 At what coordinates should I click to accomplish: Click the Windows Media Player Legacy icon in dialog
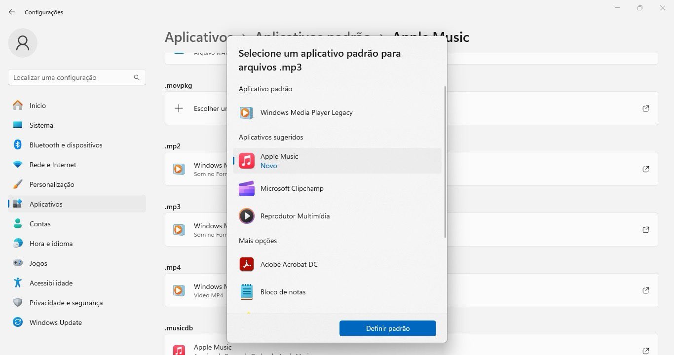click(x=246, y=113)
